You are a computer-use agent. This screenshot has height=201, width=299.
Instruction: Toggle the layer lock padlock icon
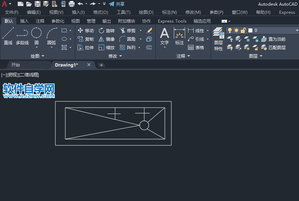click(x=243, y=30)
